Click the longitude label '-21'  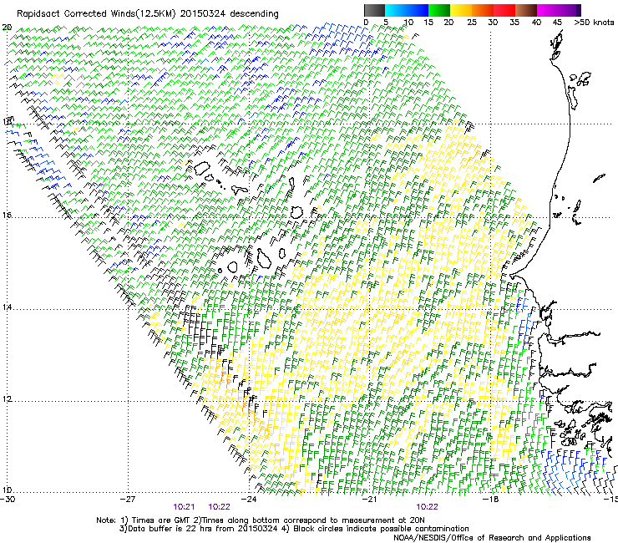pos(369,500)
